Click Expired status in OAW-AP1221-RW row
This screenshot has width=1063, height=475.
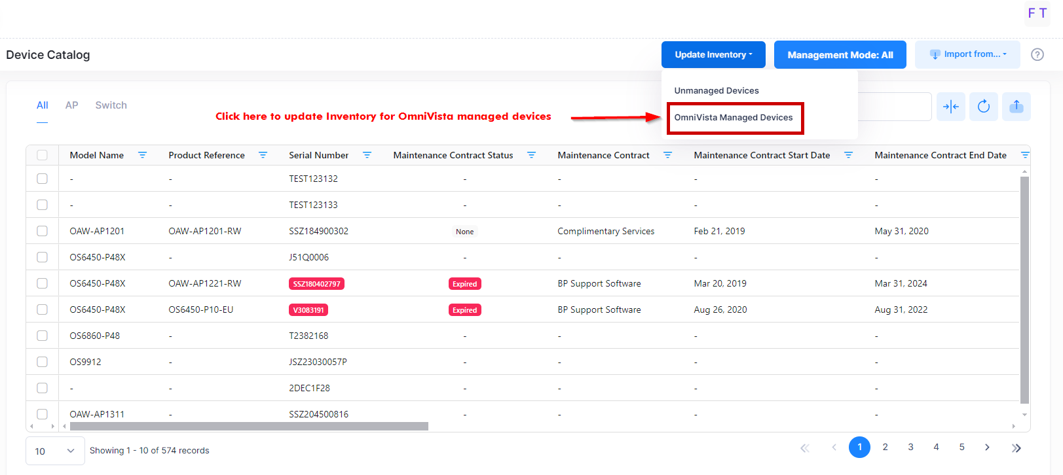pos(465,284)
